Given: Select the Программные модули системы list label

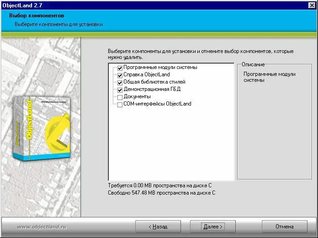Looking at the screenshot, I should tap(160, 67).
